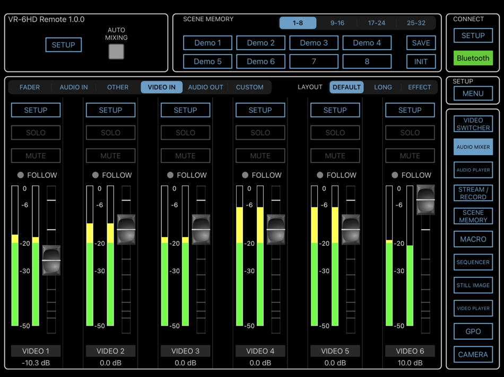Toggle FOLLOW indicator for VIDEO 3
The width and height of the screenshot is (504, 377).
pos(170,175)
